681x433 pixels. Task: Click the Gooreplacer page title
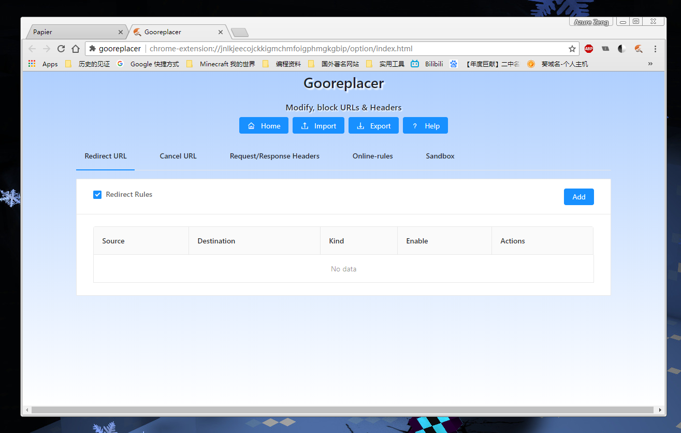[x=344, y=83]
